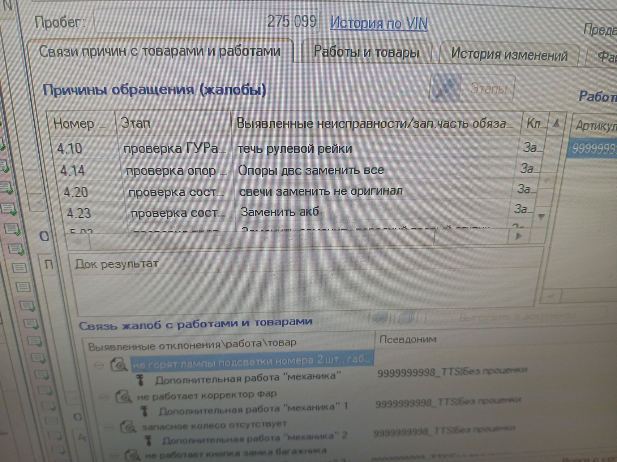Select the Дополнительная работа "механика" row
617x462 pixels.
248,378
